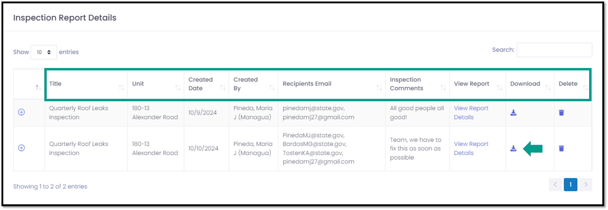Click into the Search field
608x210 pixels.
[554, 50]
